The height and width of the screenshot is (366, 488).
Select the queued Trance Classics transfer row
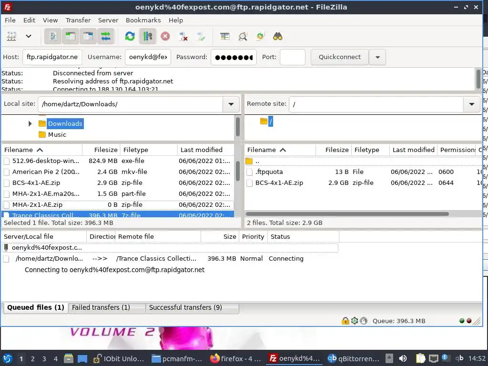170,258
